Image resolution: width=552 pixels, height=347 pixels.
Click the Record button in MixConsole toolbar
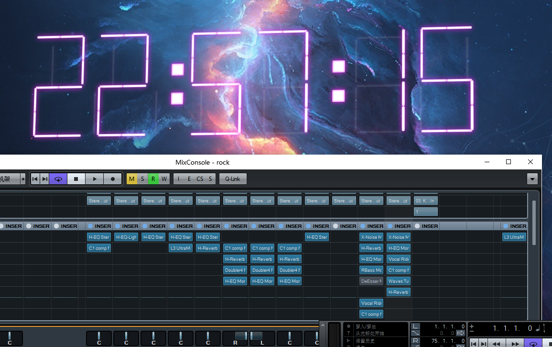click(x=113, y=179)
